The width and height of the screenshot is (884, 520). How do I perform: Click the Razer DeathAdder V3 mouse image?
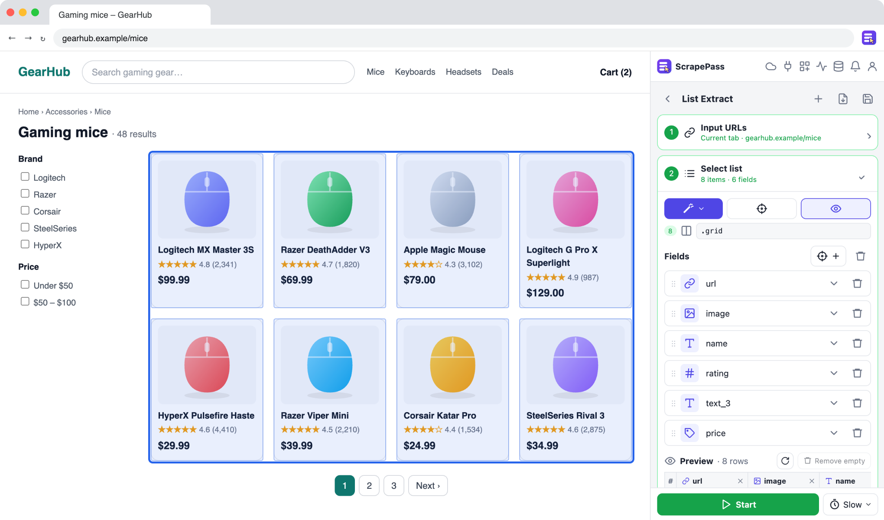(x=330, y=199)
